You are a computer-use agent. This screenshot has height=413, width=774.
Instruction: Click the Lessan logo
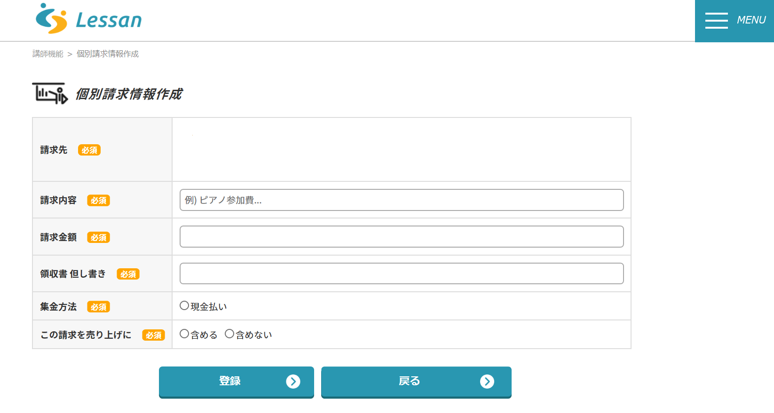click(x=89, y=19)
